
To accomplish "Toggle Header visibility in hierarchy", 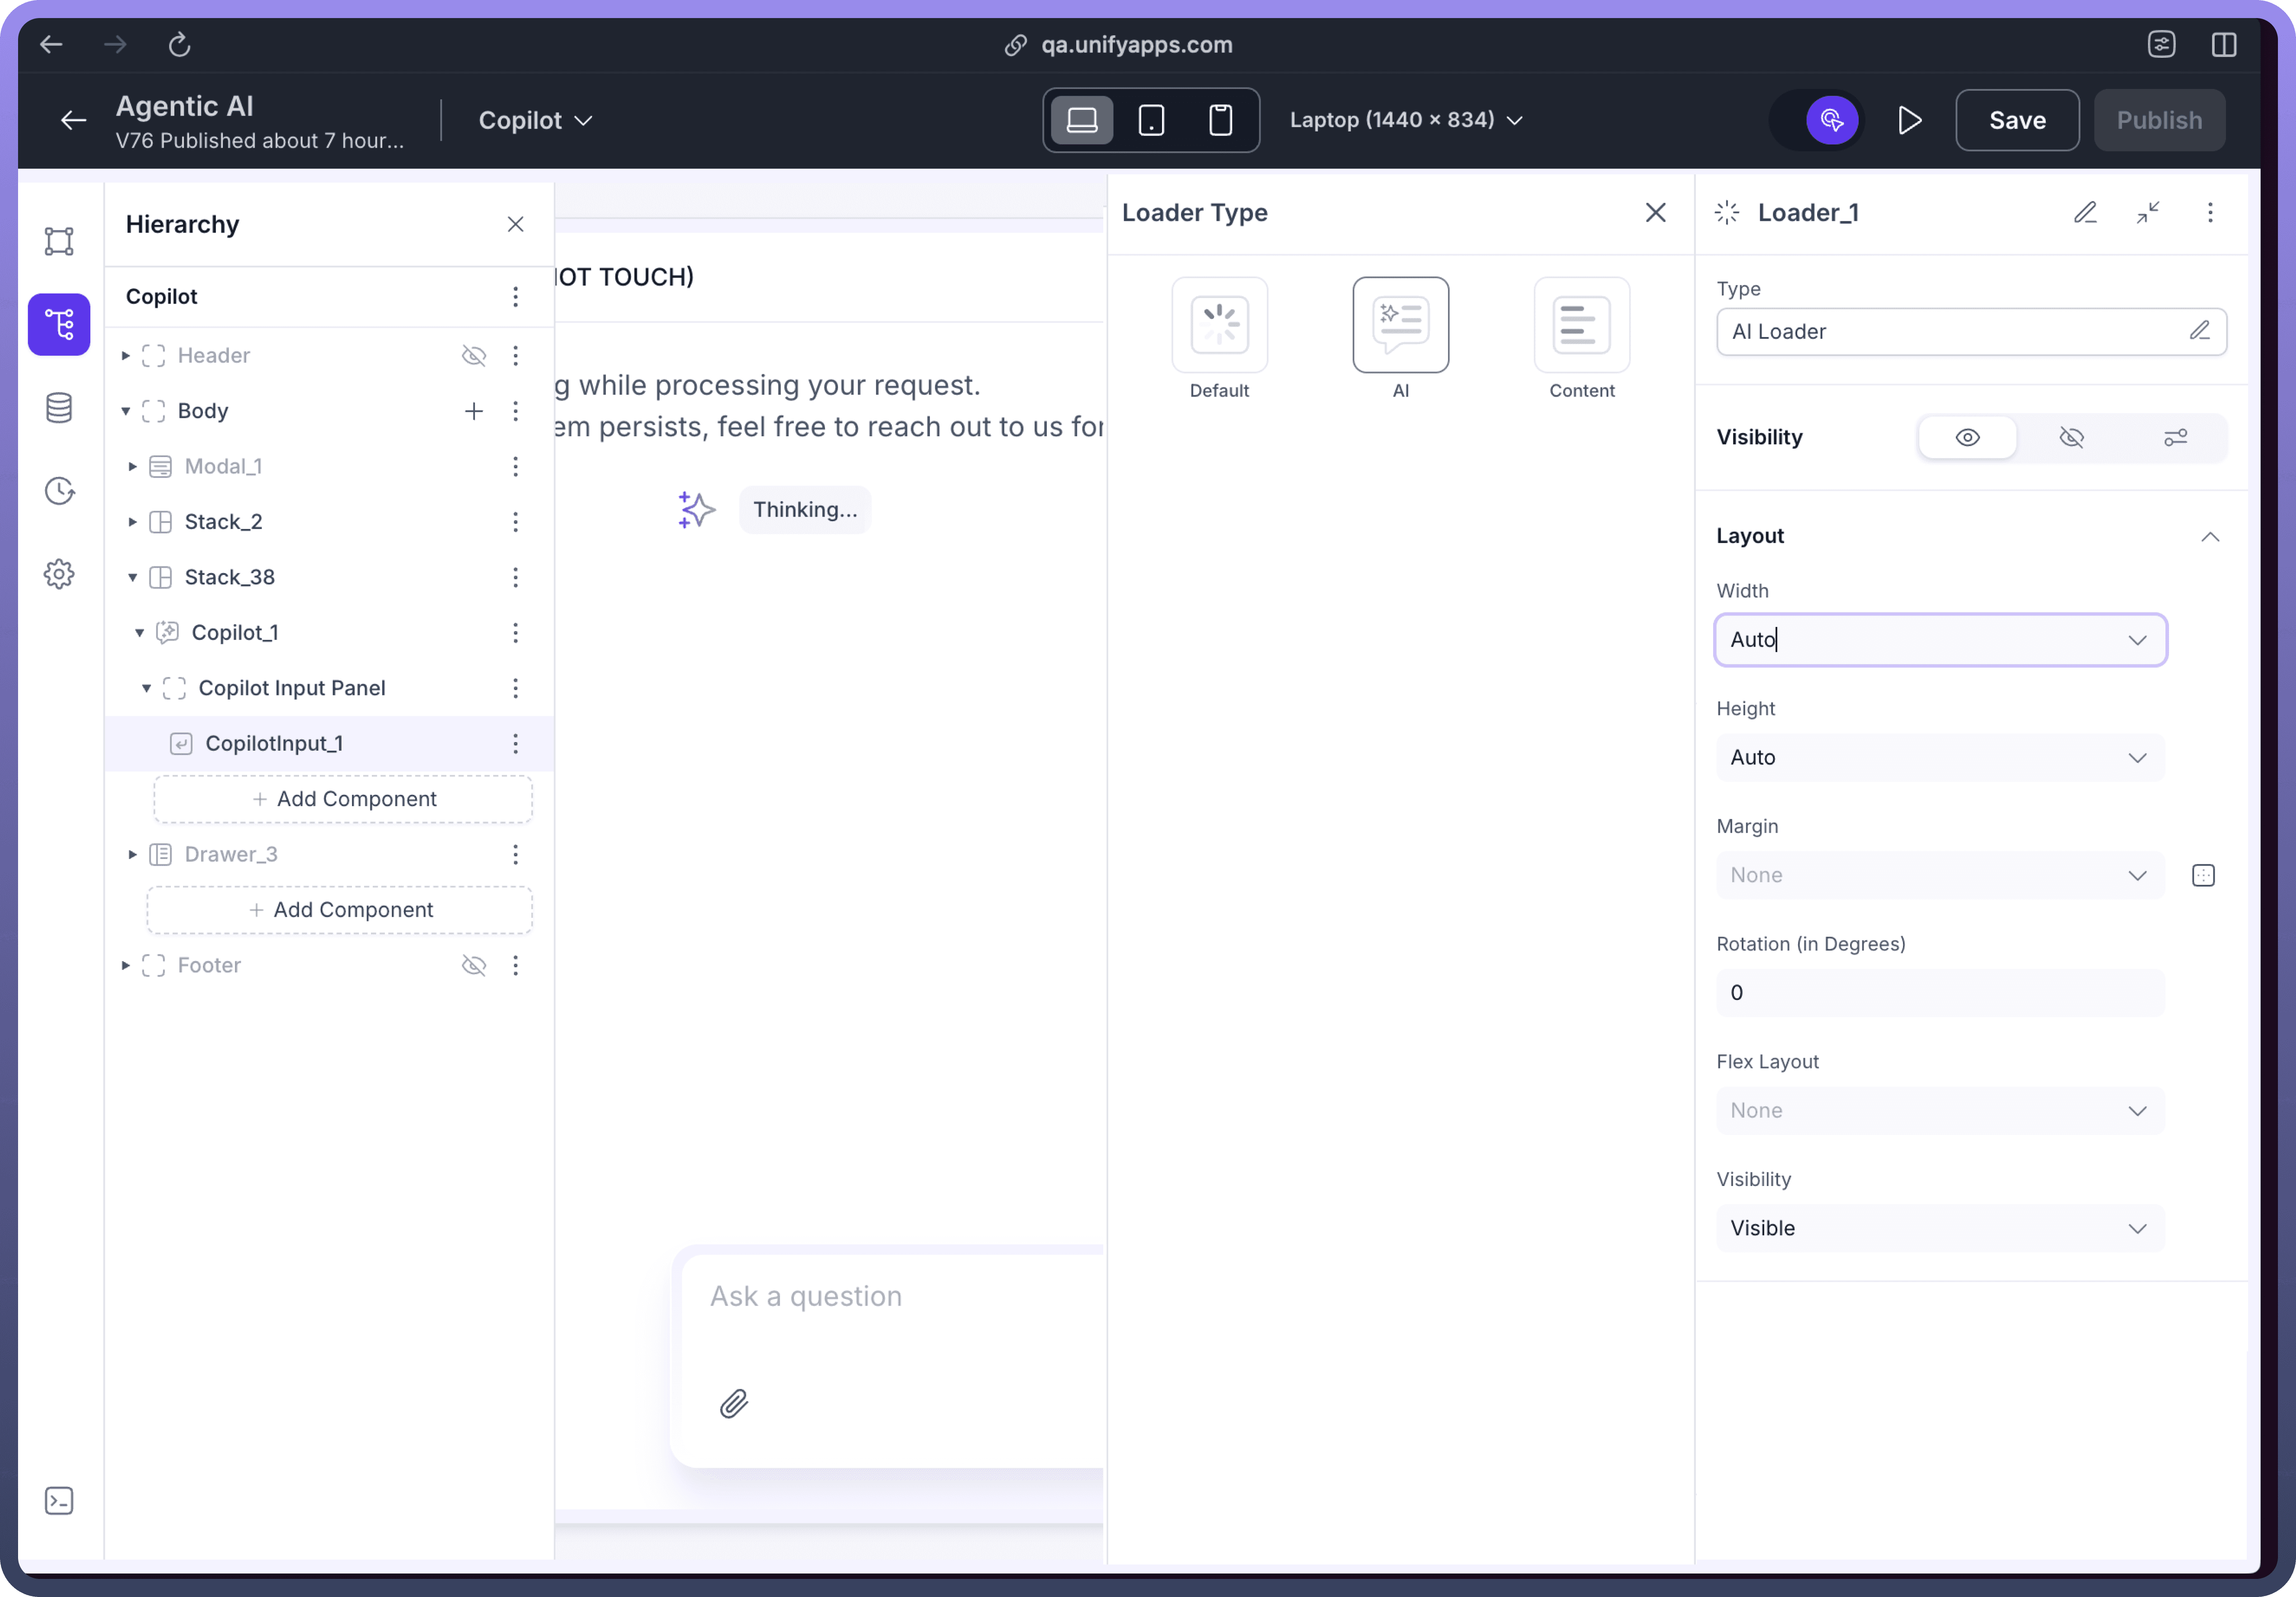I will coord(473,355).
